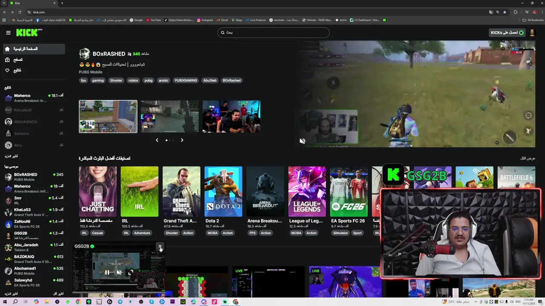
Task: Click the MOBA tag under Dota 2
Action: (212, 233)
